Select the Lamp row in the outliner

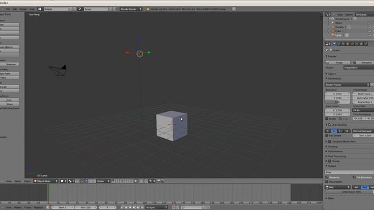[x=338, y=35]
